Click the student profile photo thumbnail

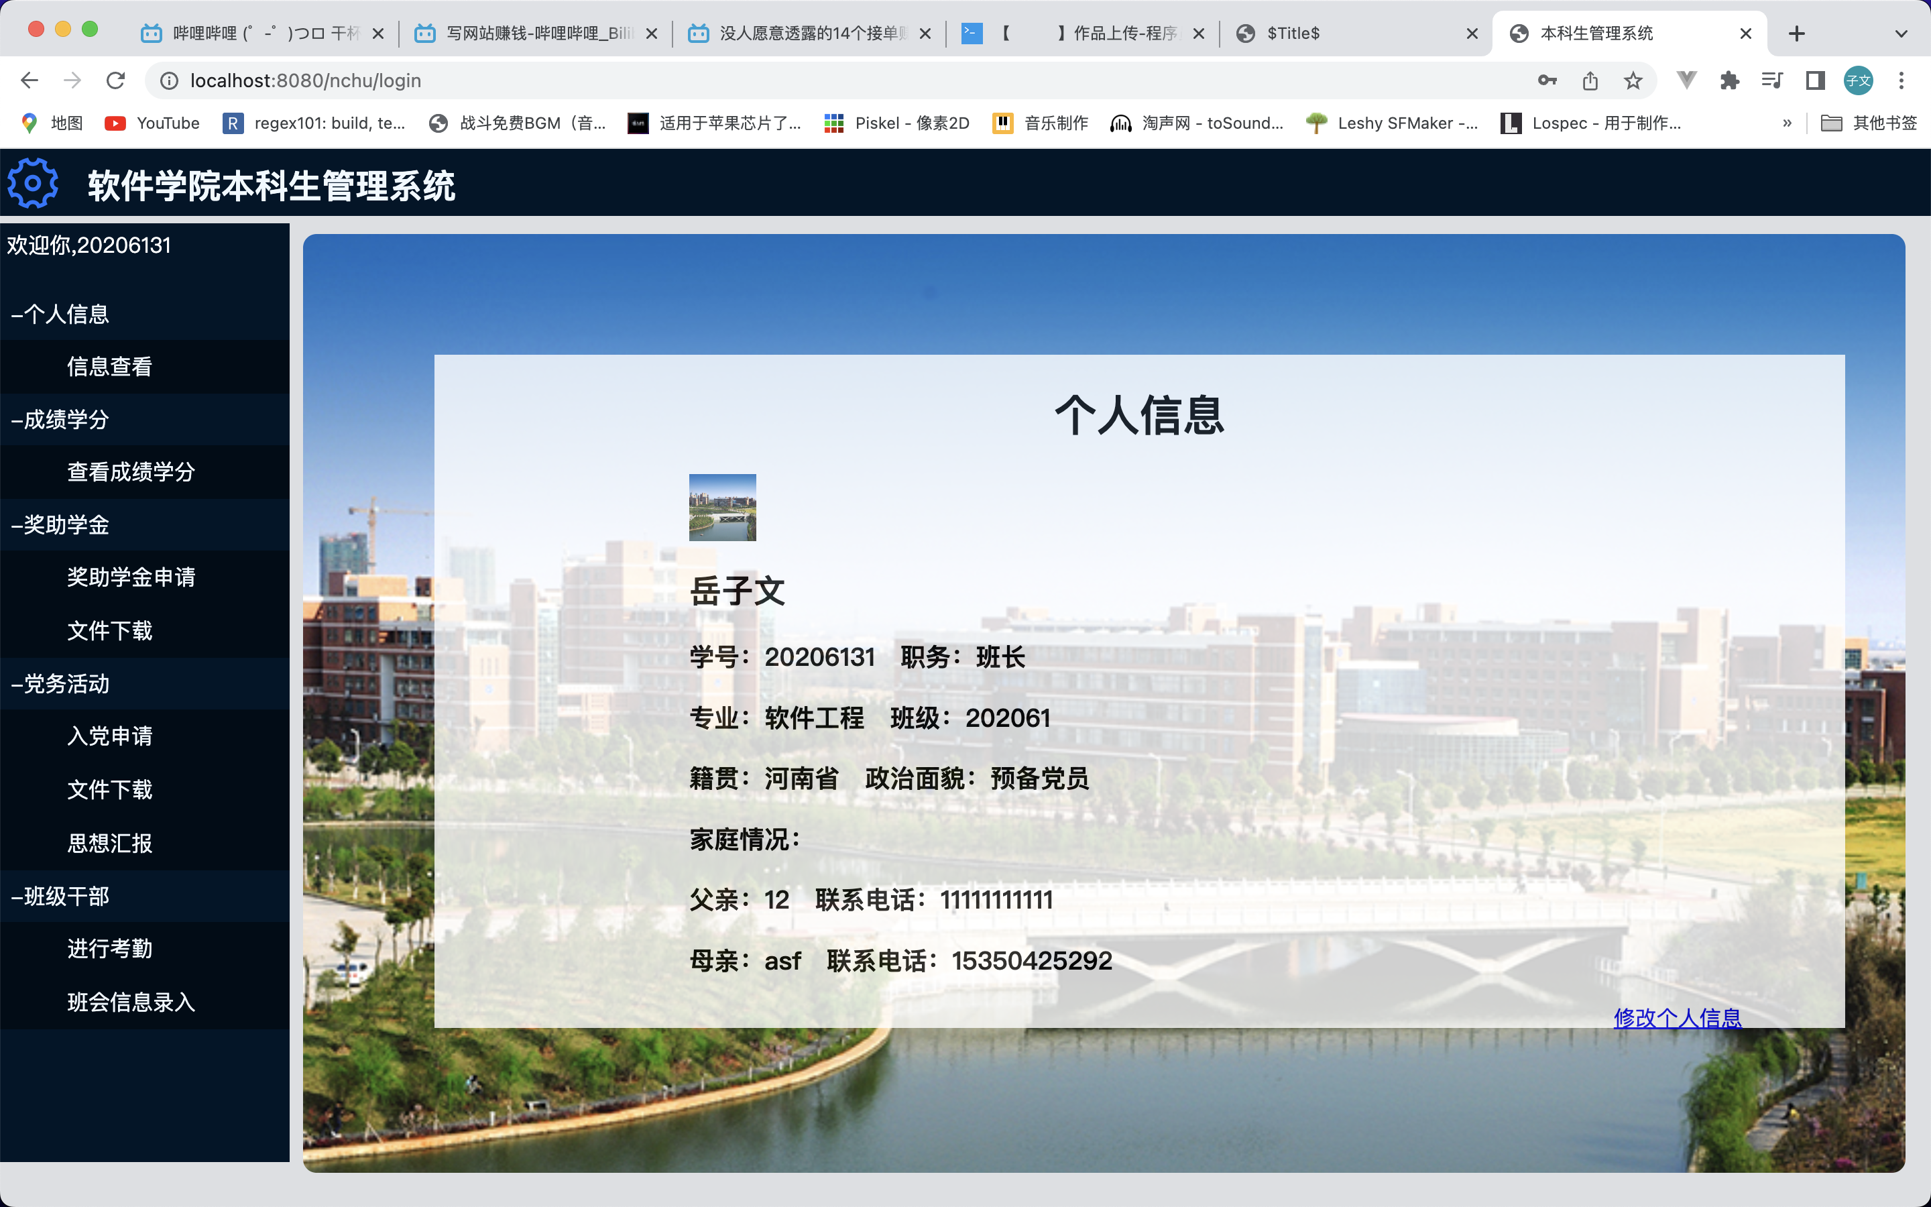pyautogui.click(x=721, y=508)
